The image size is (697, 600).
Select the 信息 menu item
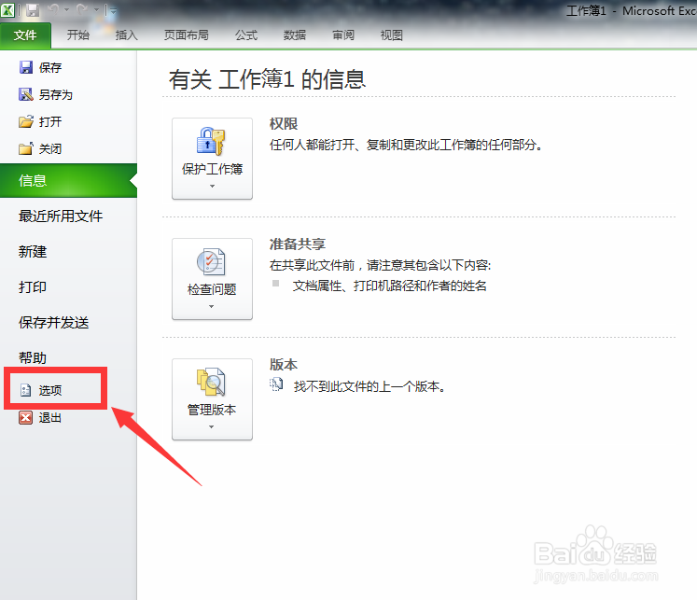68,180
